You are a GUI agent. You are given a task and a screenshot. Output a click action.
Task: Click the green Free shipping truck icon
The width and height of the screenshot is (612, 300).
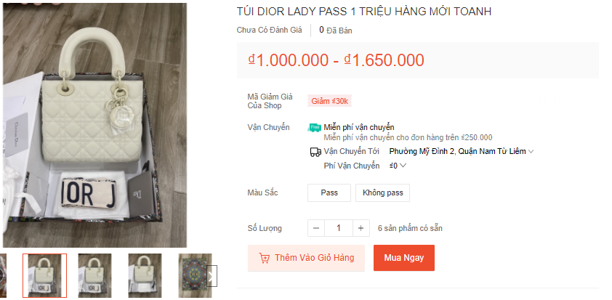[314, 128]
